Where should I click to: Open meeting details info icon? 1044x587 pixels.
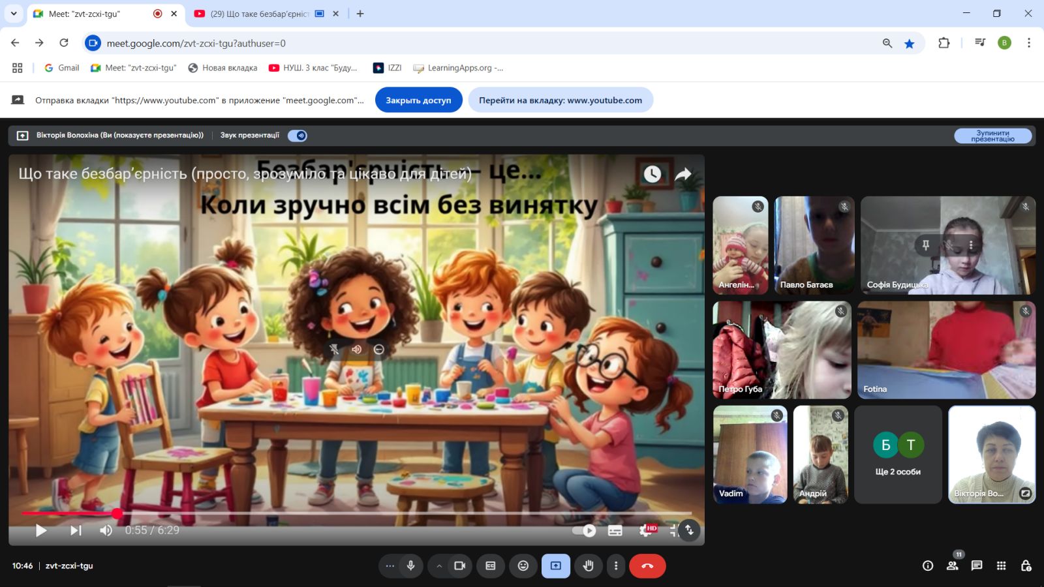pyautogui.click(x=928, y=565)
